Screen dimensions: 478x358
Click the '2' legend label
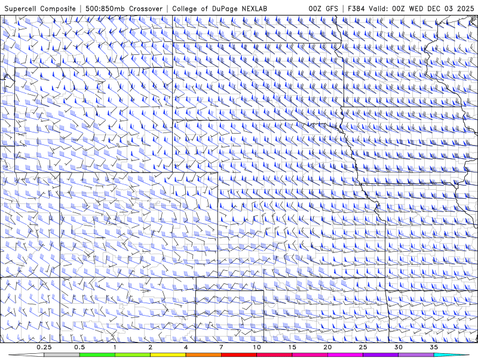point(151,347)
